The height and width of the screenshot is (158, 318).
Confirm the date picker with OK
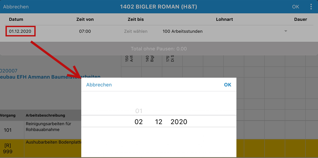click(228, 85)
